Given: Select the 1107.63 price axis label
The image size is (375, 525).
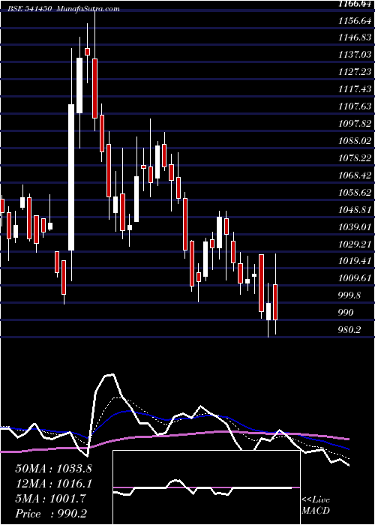Looking at the screenshot, I should tap(355, 106).
